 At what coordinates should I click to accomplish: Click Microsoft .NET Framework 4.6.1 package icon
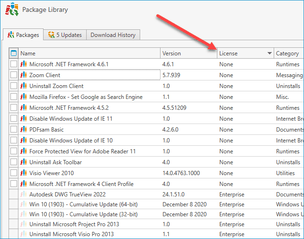[x=24, y=64]
